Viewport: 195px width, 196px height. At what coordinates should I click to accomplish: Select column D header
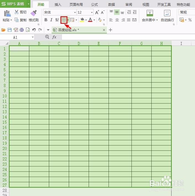pyautogui.click(x=79, y=44)
